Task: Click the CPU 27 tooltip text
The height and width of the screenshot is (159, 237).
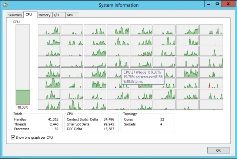Action: (142, 72)
